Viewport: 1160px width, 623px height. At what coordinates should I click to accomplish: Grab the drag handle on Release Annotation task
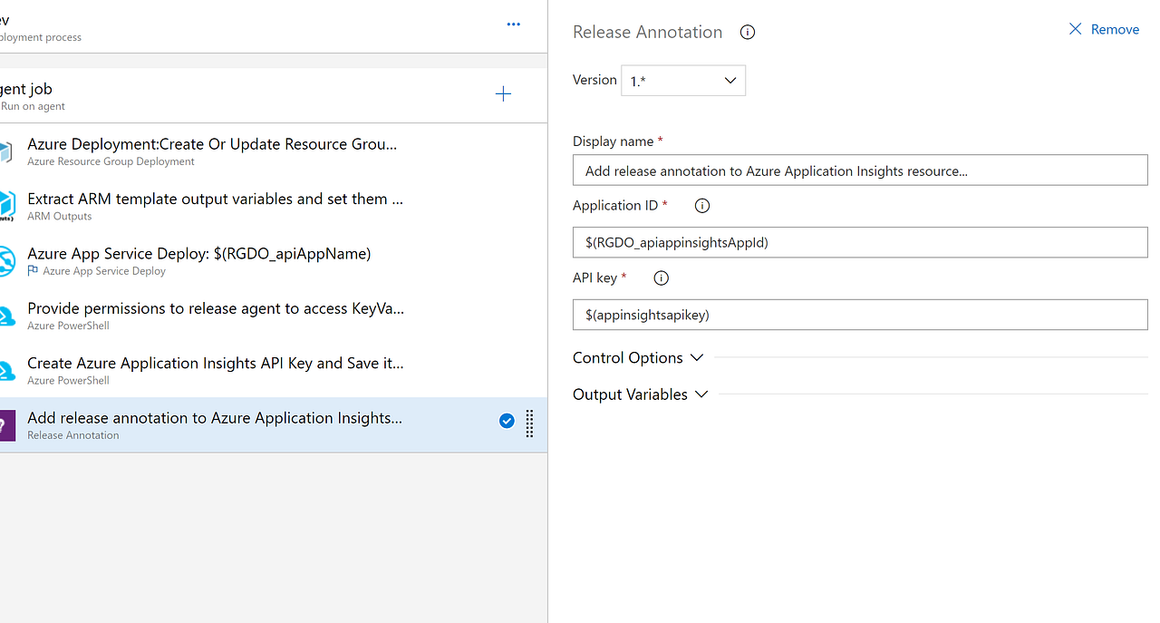529,423
